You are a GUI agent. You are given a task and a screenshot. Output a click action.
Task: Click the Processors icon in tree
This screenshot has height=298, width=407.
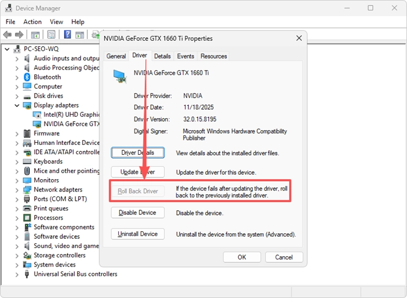click(x=27, y=218)
